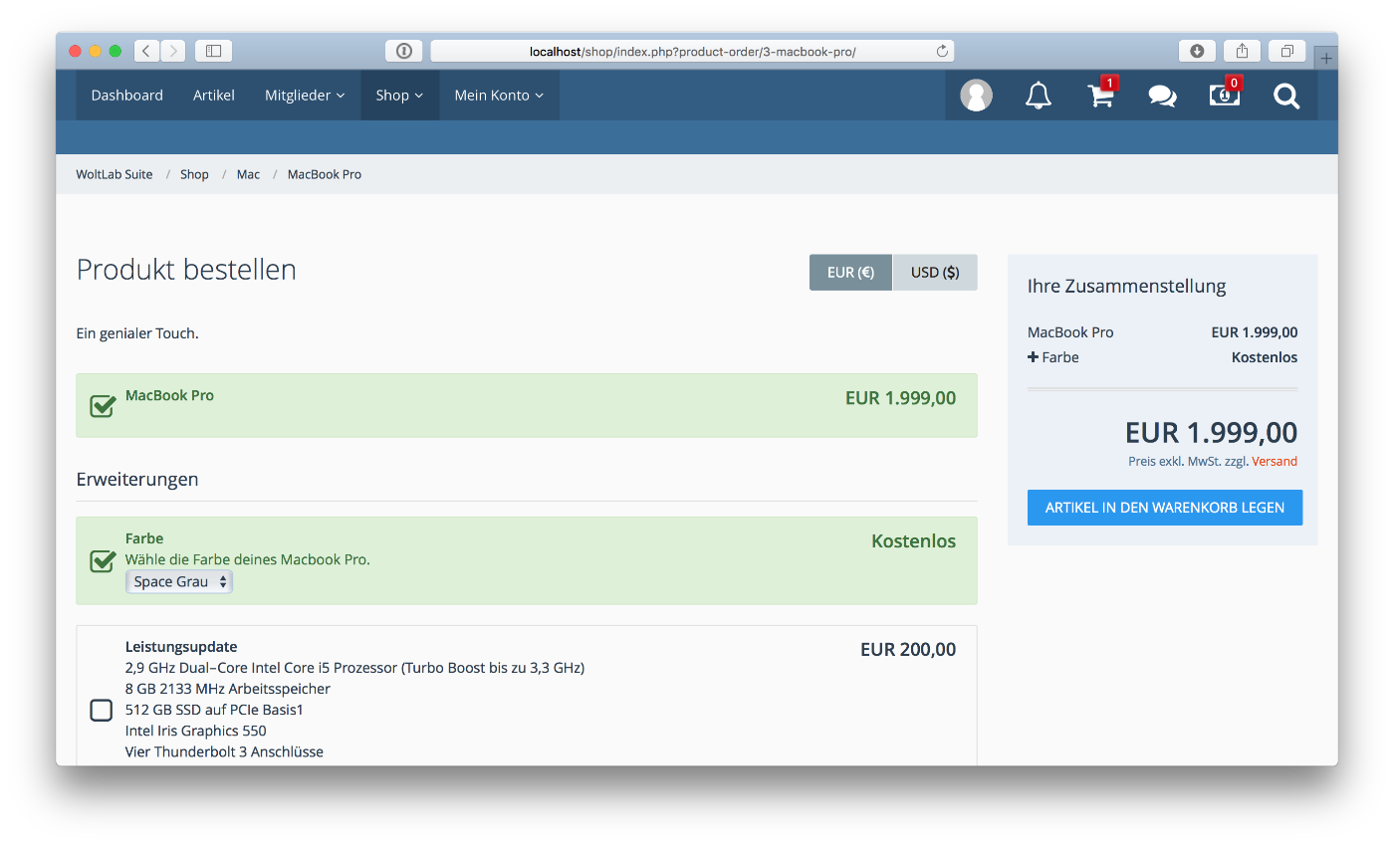1394x846 pixels.
Task: Click Artikel in den Warenkorb legen
Action: pyautogui.click(x=1164, y=508)
